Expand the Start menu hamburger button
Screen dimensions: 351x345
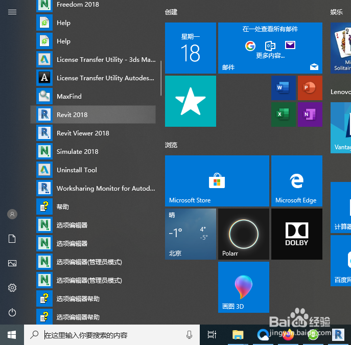(12, 12)
